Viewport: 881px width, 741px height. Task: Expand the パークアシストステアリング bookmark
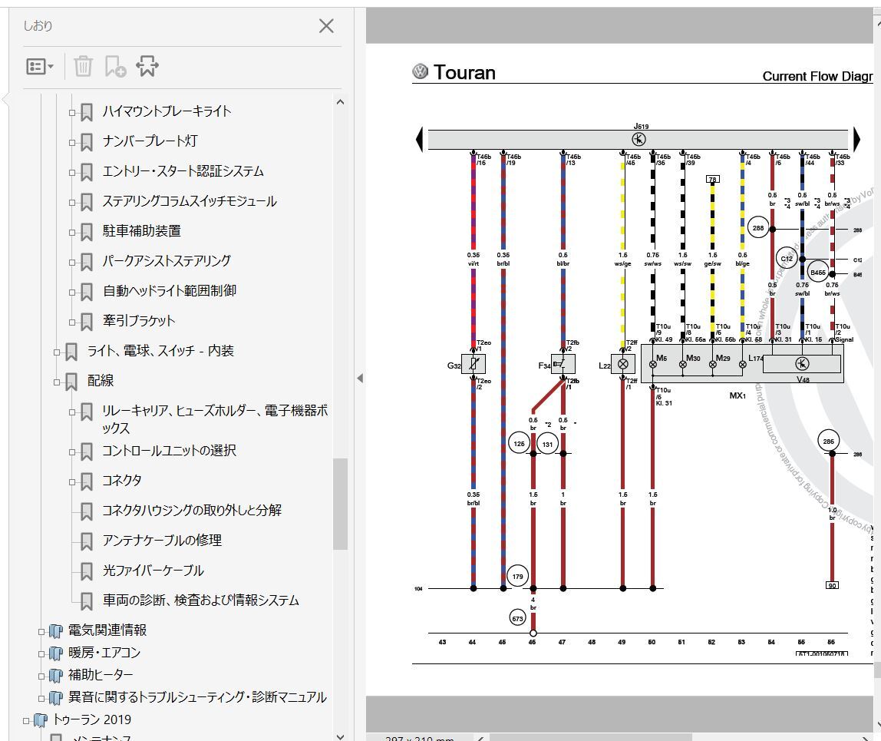(x=72, y=262)
